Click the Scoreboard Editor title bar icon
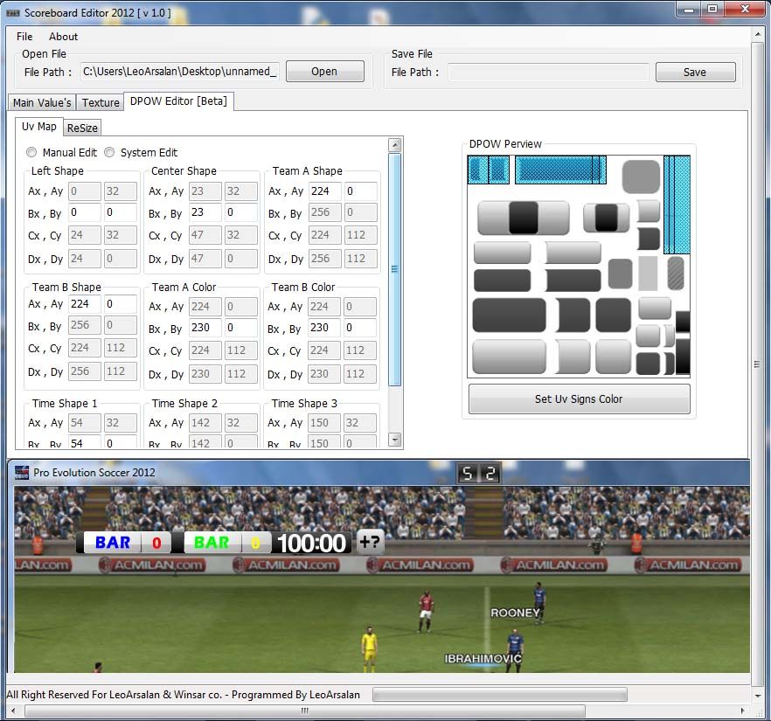This screenshot has height=721, width=771. click(12, 12)
